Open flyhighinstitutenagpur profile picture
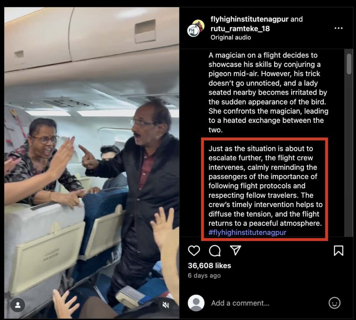 [x=195, y=29]
